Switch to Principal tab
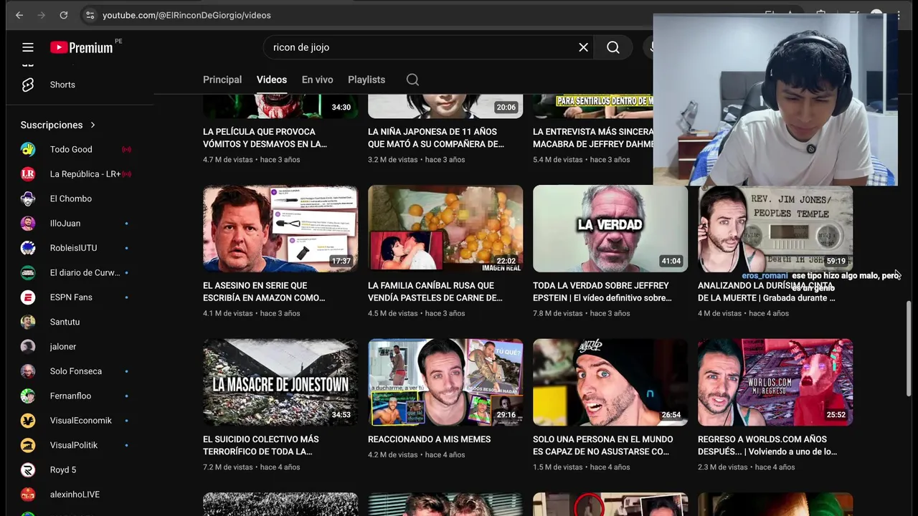This screenshot has width=918, height=516. tap(222, 80)
